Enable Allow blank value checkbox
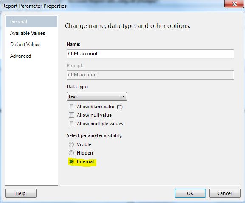The width and height of the screenshot is (245, 203). 72,107
